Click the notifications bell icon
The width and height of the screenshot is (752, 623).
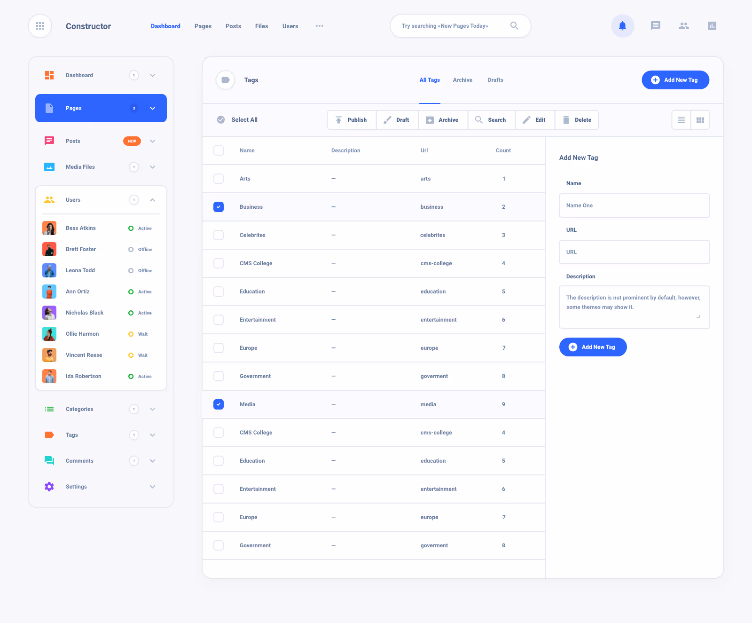623,26
